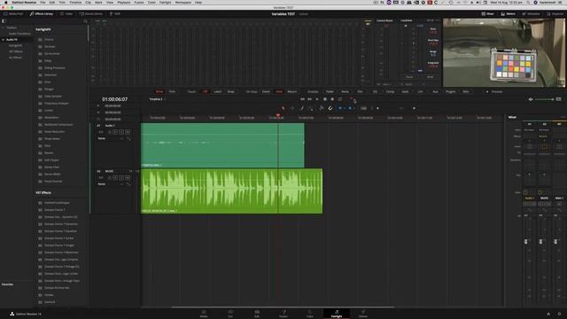Mute the MUSIC track
The width and height of the screenshot is (567, 319).
[128, 177]
